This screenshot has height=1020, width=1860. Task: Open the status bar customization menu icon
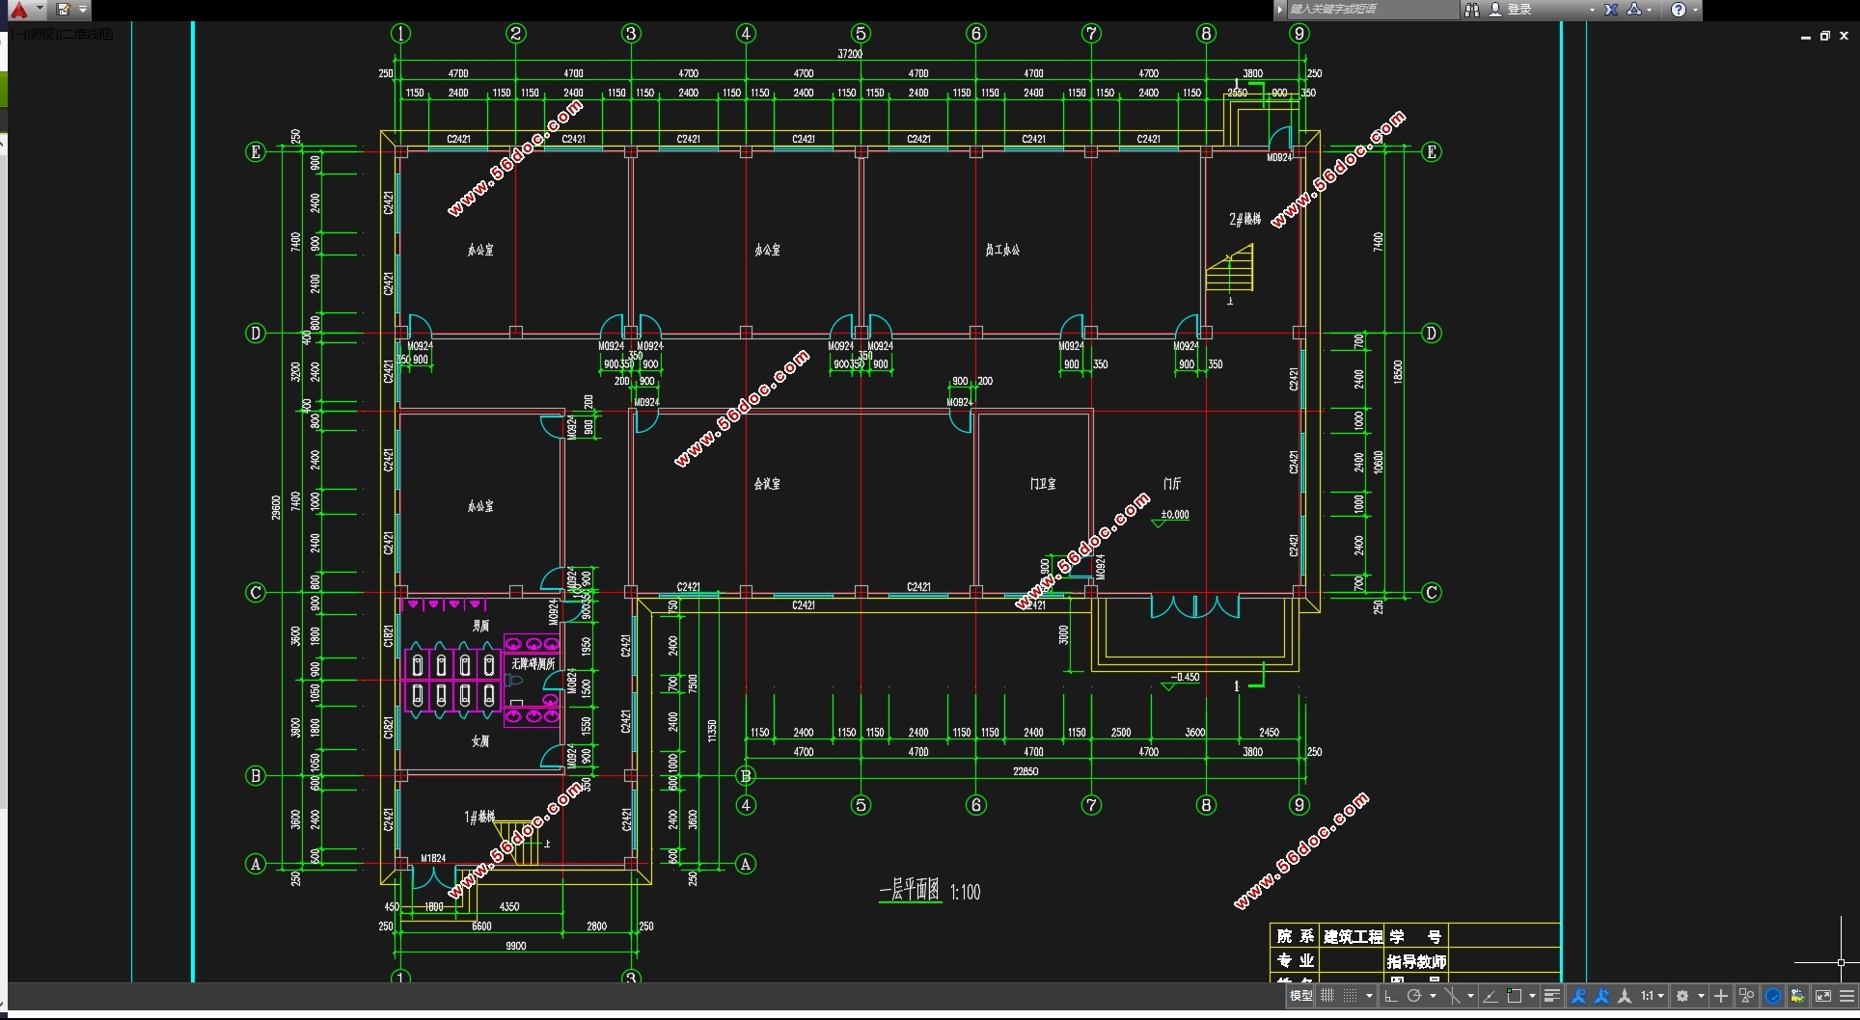tap(1847, 996)
